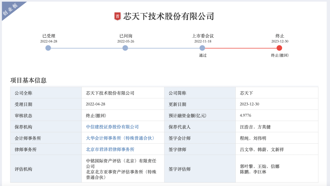Click the 保荐代表人 label cell

coord(200,127)
